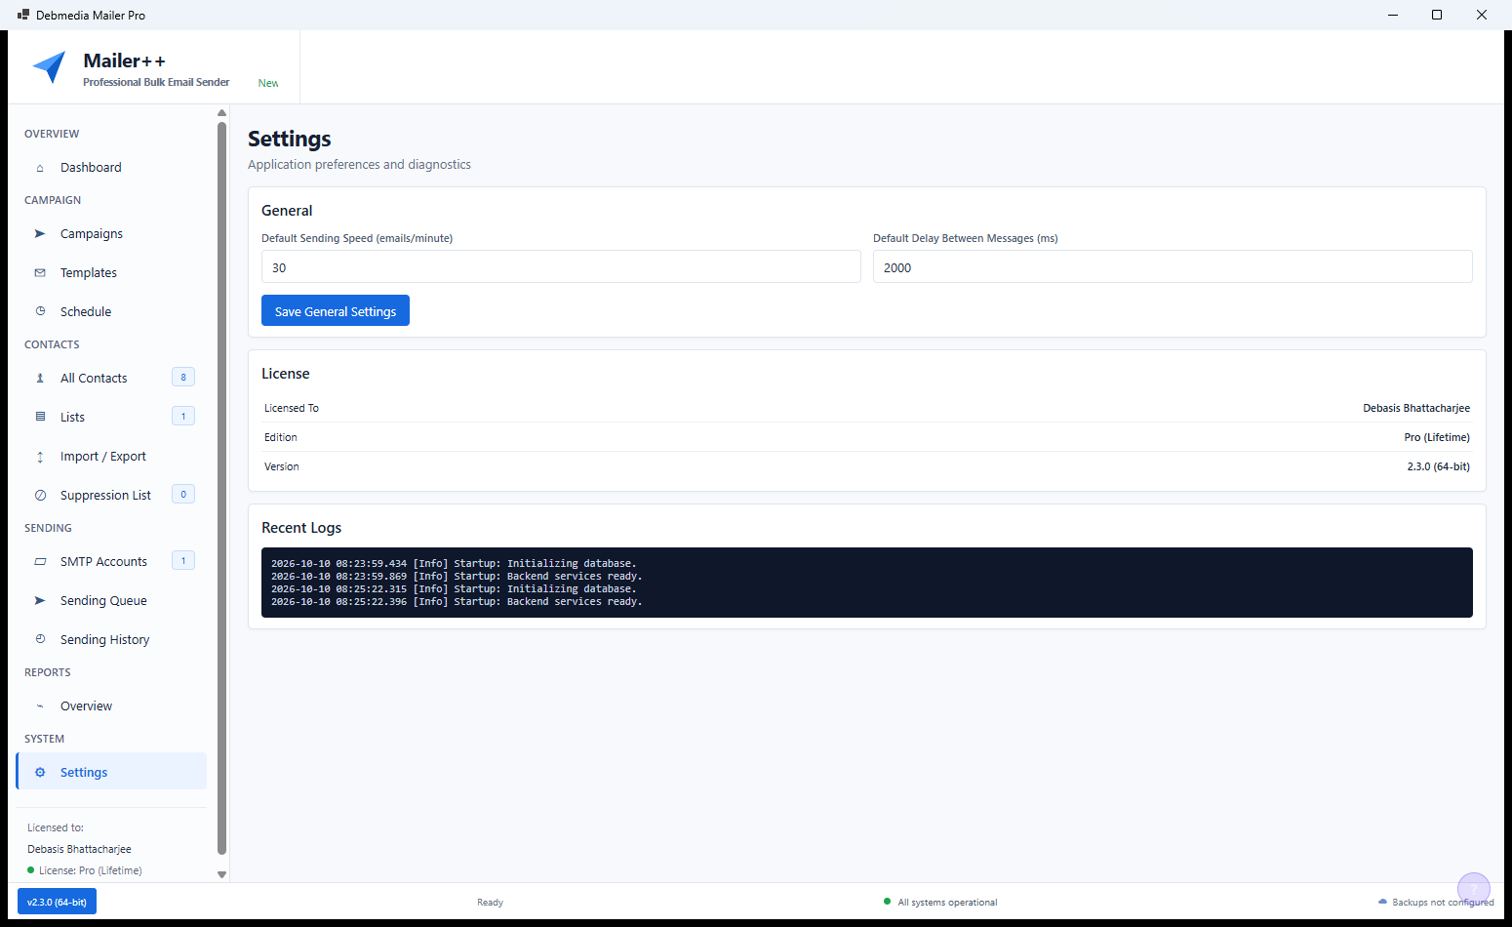Click the Suppression List blocked icon

40,496
